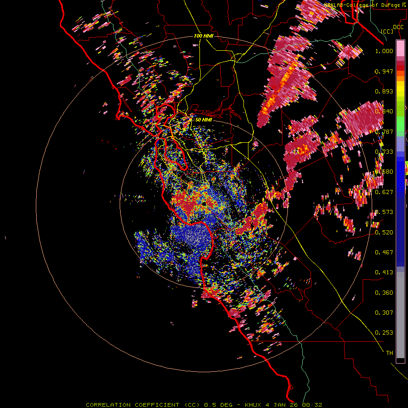Click the 0.253 scale value
408x408 pixels.
[x=384, y=333]
